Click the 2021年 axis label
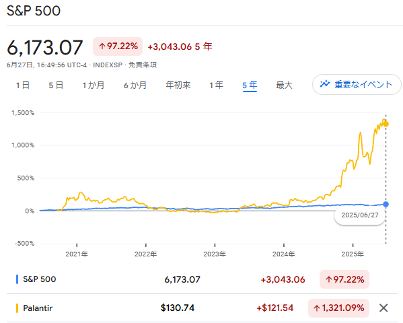403x323 pixels. [77, 254]
